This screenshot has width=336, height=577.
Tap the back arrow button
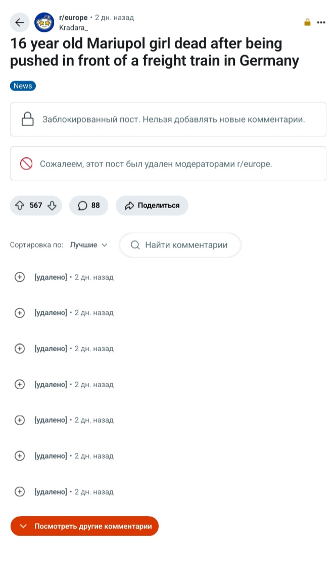pos(20,22)
